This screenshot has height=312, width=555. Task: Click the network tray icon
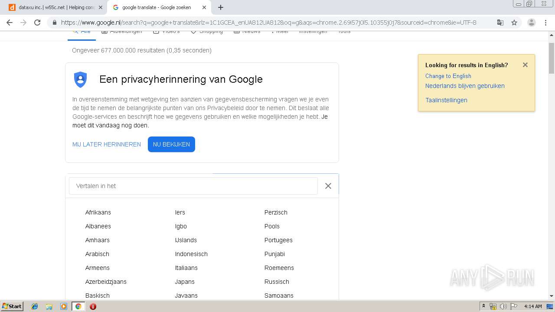(x=493, y=306)
